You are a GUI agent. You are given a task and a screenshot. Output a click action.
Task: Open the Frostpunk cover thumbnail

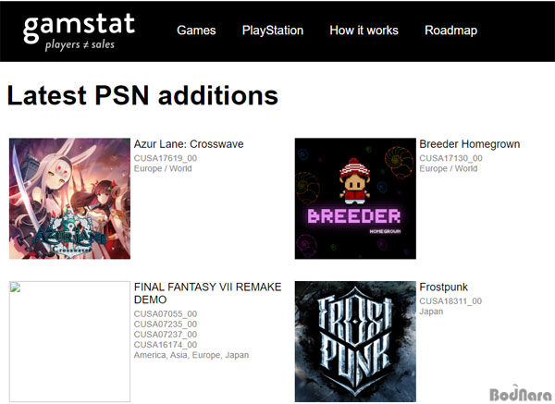[x=355, y=341]
